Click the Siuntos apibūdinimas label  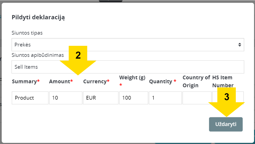(x=38, y=55)
